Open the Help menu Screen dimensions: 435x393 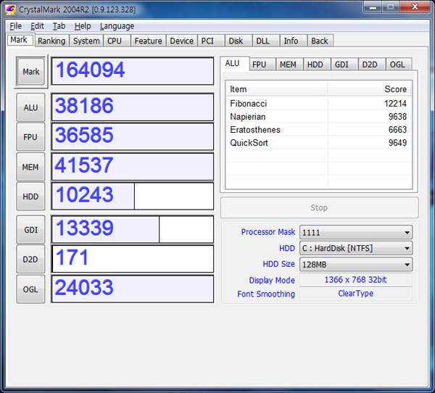pos(83,26)
